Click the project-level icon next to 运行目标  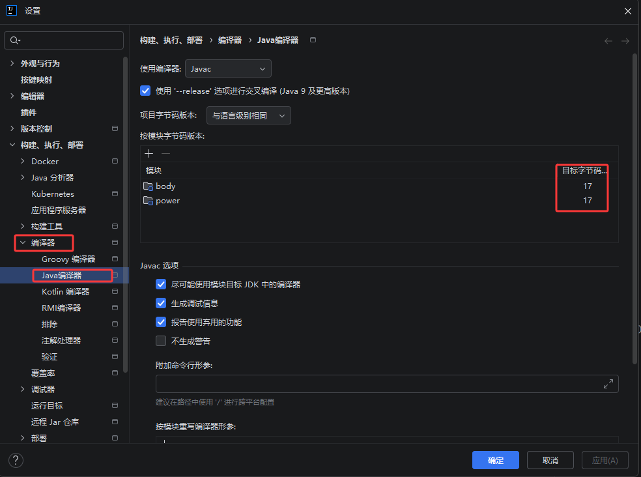pos(115,405)
